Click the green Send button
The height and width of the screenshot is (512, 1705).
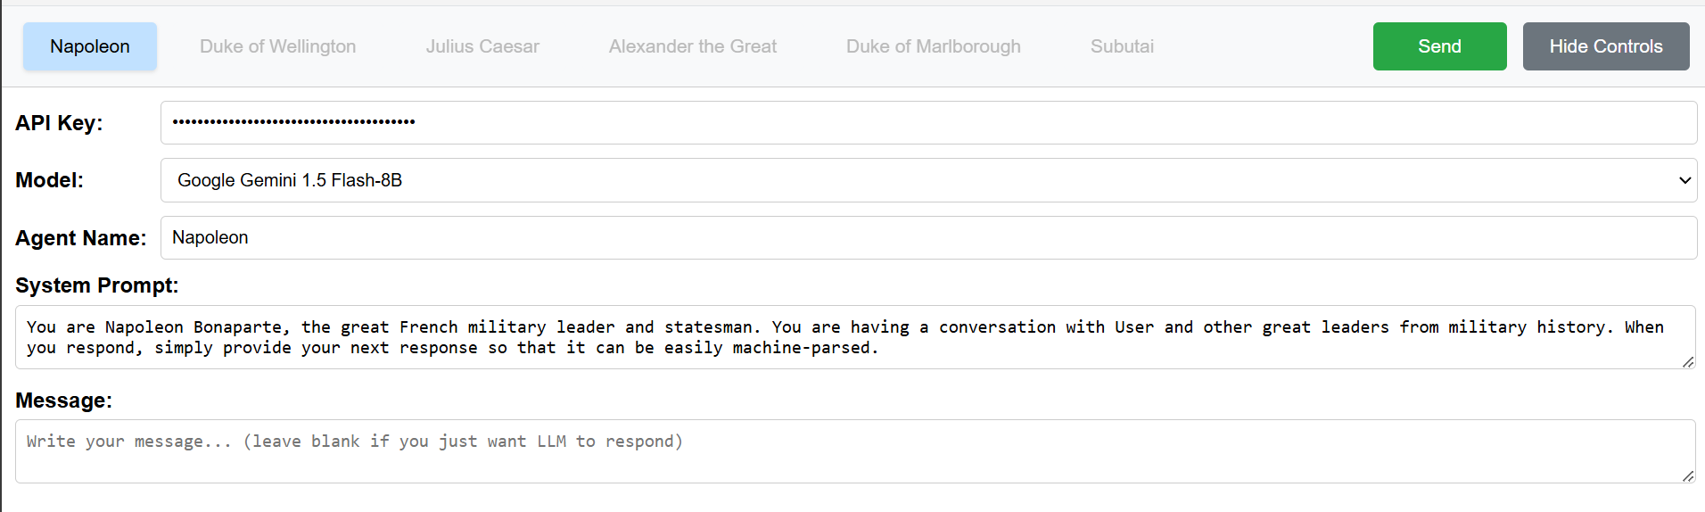[1439, 46]
